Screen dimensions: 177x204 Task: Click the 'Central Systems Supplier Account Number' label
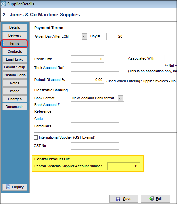click(x=68, y=166)
